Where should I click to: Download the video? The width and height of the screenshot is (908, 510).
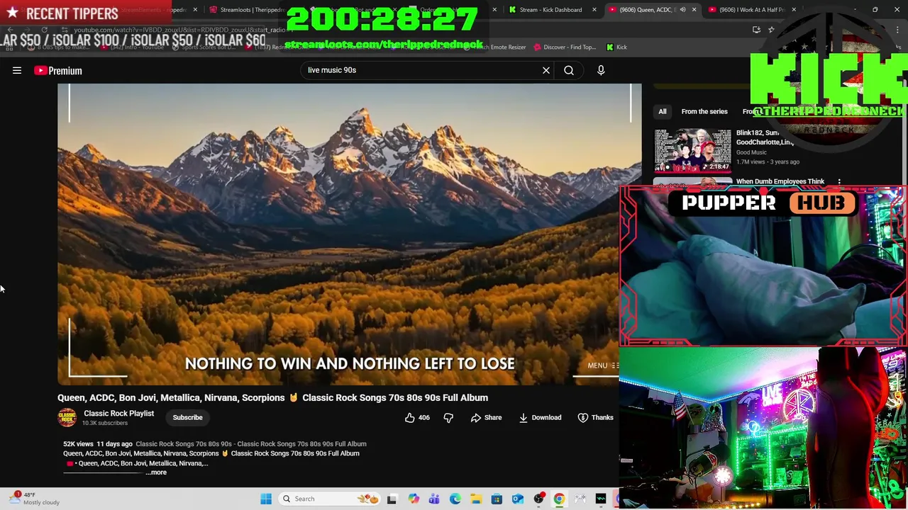[x=540, y=417]
